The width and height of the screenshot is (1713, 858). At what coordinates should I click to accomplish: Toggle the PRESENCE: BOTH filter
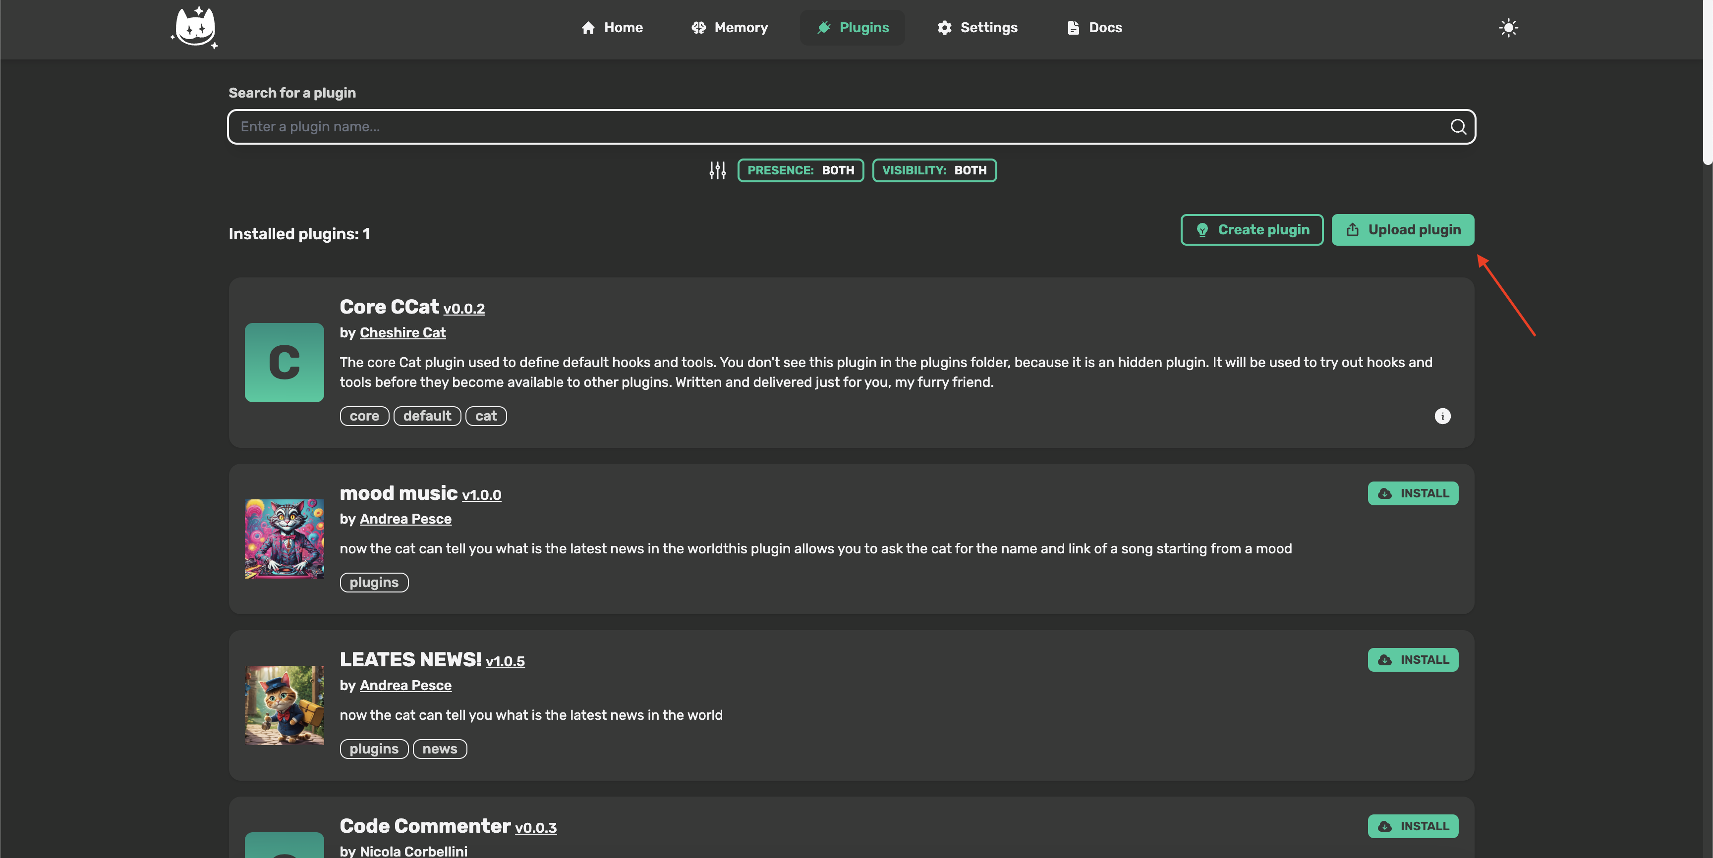tap(800, 171)
